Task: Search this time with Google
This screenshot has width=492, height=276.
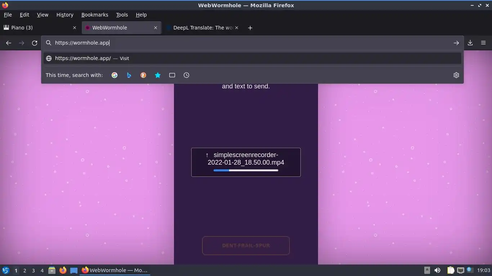Action: pyautogui.click(x=115, y=75)
